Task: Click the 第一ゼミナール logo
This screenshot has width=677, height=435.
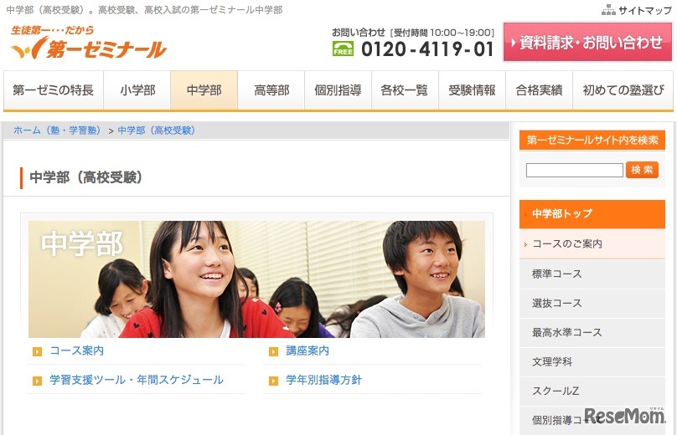Action: point(89,43)
